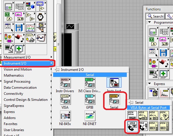This screenshot has height=136, width=173.
Task: Select the VISA Read function
Action: pos(153,116)
